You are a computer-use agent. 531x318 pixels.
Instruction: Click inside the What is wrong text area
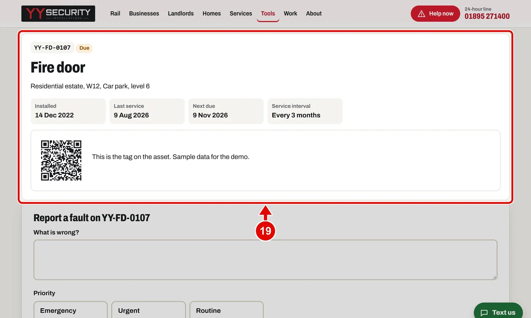coord(265,260)
